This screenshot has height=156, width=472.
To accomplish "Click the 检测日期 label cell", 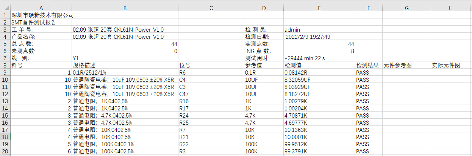I will pos(264,37).
